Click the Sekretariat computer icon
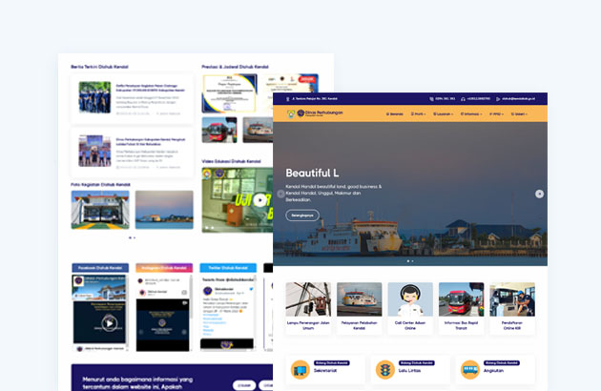601x391 pixels. pos(300,370)
